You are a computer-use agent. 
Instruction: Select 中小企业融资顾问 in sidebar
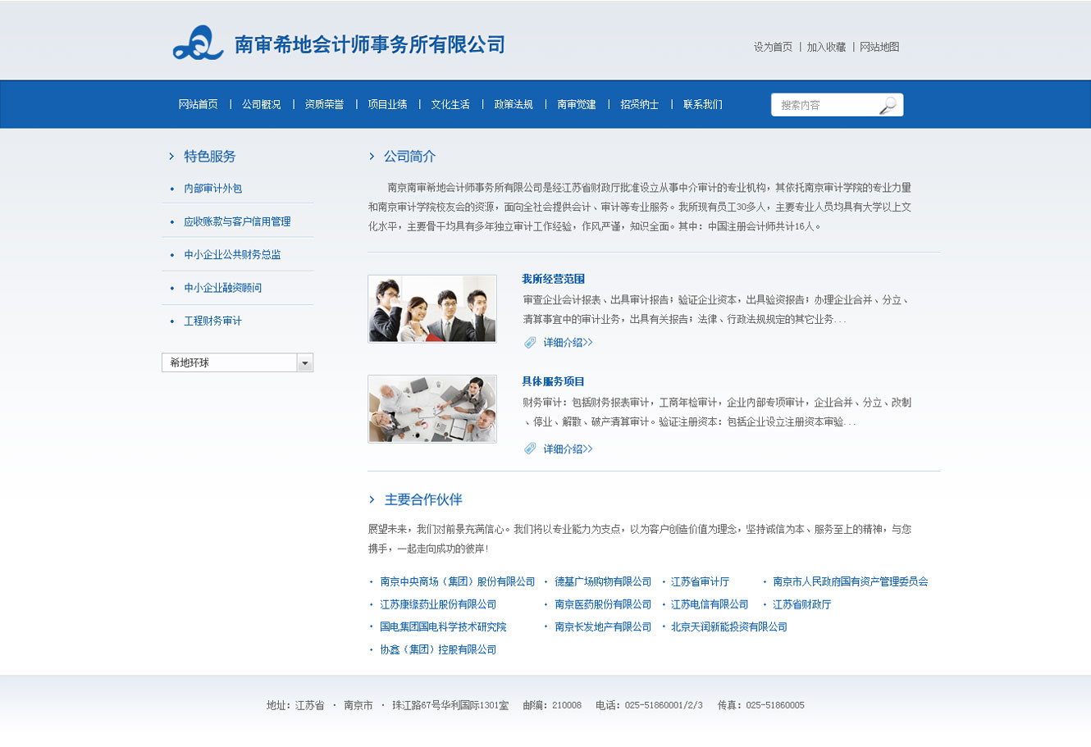(x=222, y=288)
